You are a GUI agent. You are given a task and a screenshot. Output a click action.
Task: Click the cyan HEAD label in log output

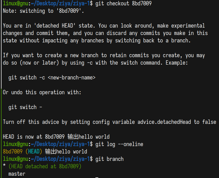click(x=34, y=151)
